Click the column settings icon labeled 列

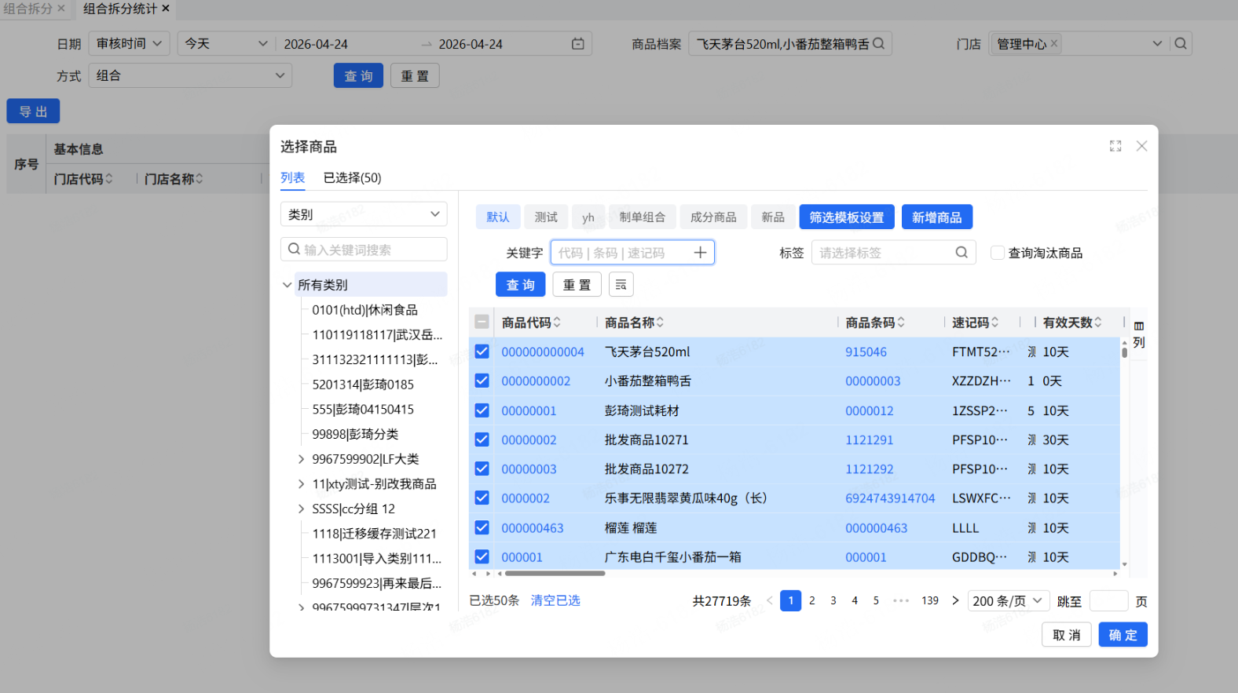tap(1139, 334)
